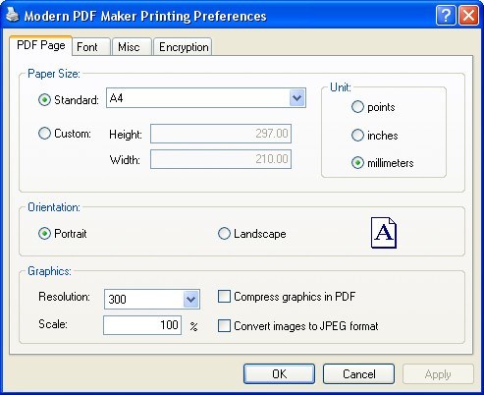The image size is (484, 395).
Task: Enable Compress graphics in PDF
Action: pos(224,297)
